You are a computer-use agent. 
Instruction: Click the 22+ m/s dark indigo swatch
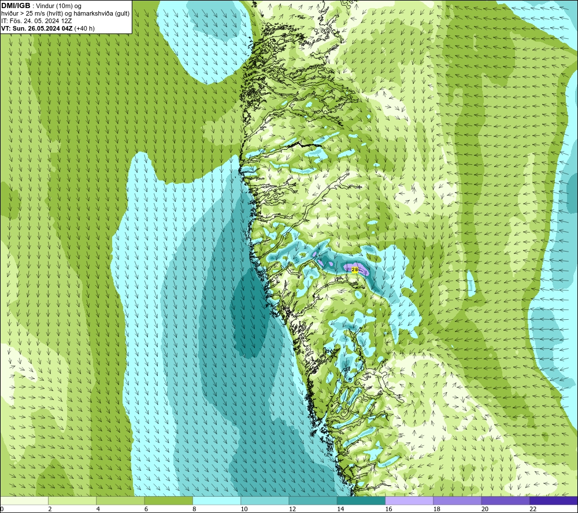tap(554, 500)
